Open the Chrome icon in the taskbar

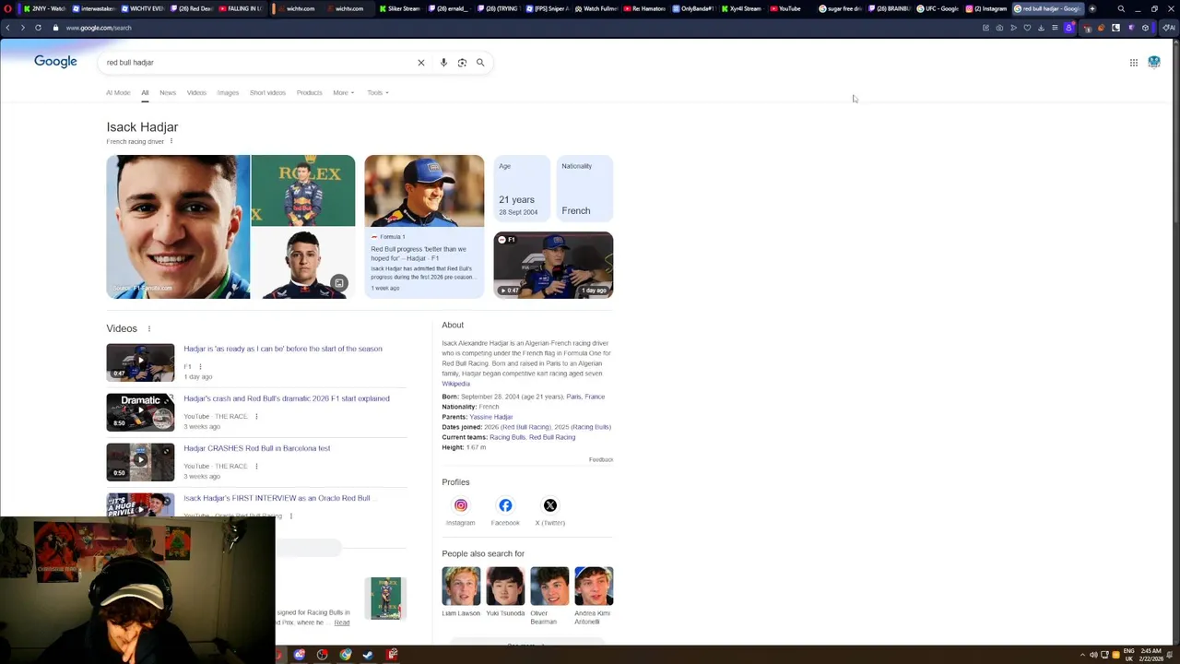click(345, 655)
